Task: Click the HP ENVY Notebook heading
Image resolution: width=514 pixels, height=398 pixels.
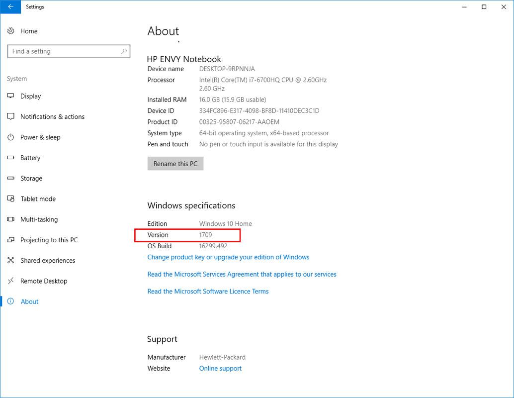Action: (184, 59)
